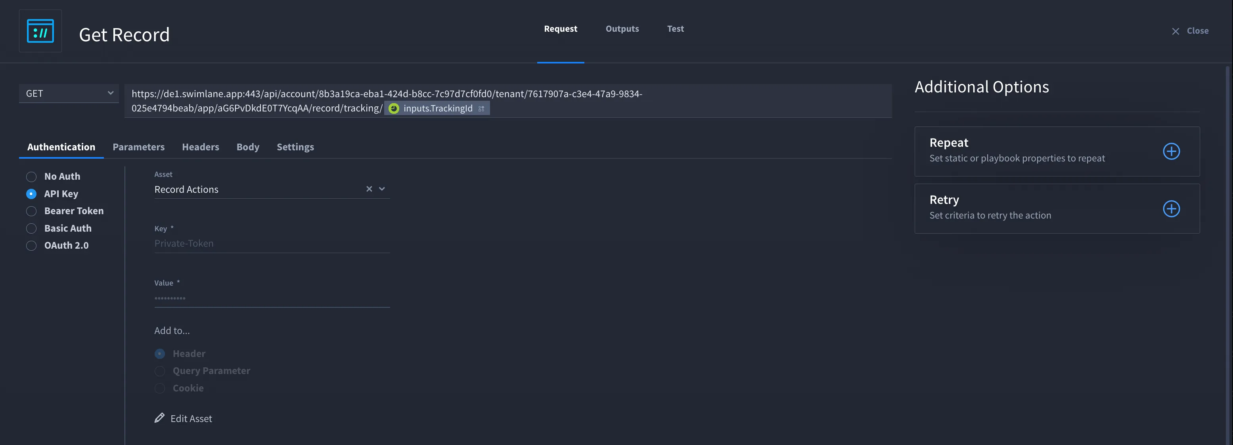The width and height of the screenshot is (1233, 445).
Task: Click the Get Record action icon
Action: (40, 31)
